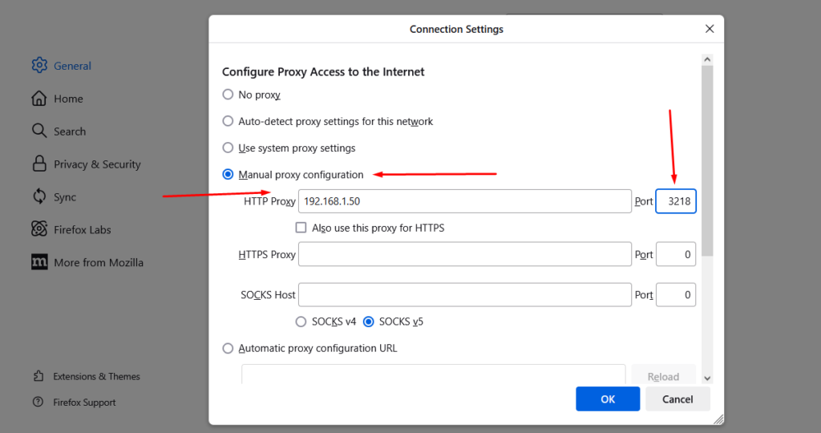Click the Sync arrows icon

coord(39,196)
